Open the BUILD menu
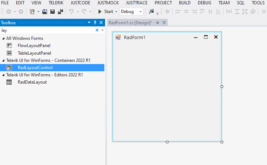The width and height of the screenshot is (267, 165). point(184,3)
